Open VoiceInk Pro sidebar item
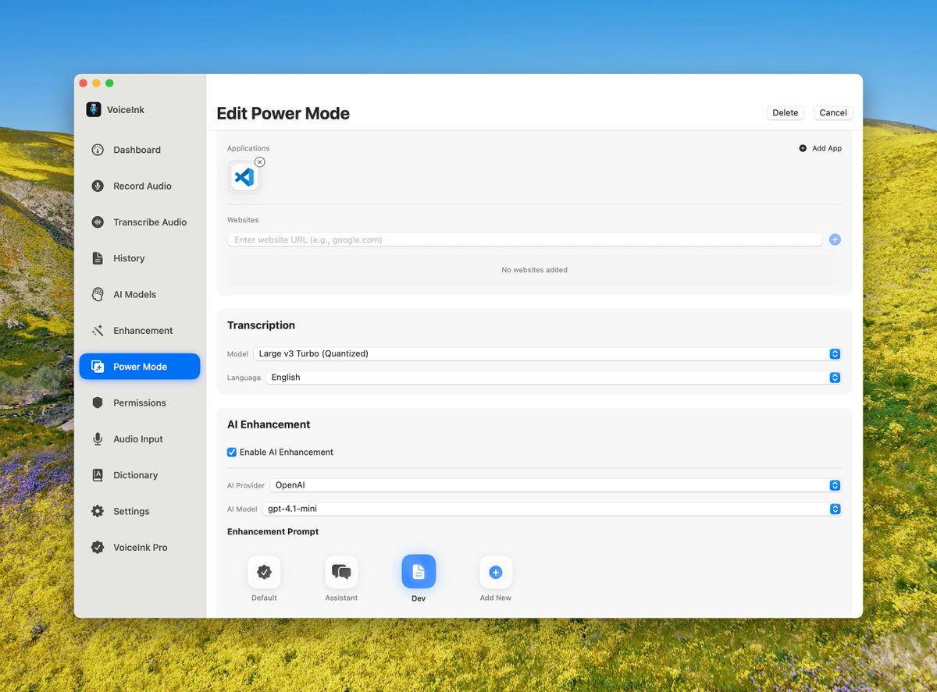The height and width of the screenshot is (692, 937). coord(140,548)
